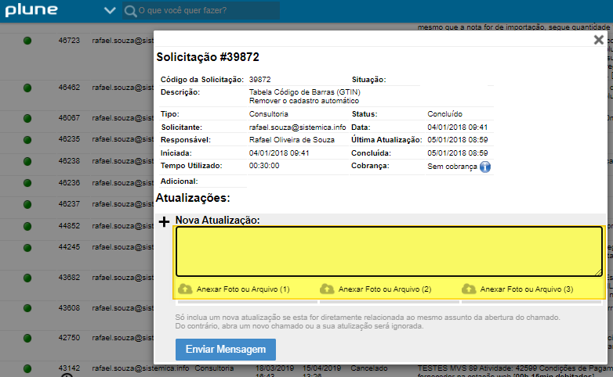613x377 pixels.
Task: Click the plus icon beside Nova Atualização
Action: click(x=164, y=221)
